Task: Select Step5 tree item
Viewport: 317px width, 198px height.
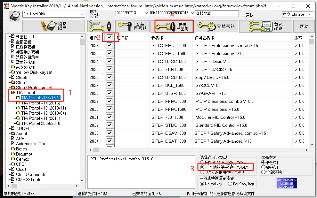Action: coord(21,77)
